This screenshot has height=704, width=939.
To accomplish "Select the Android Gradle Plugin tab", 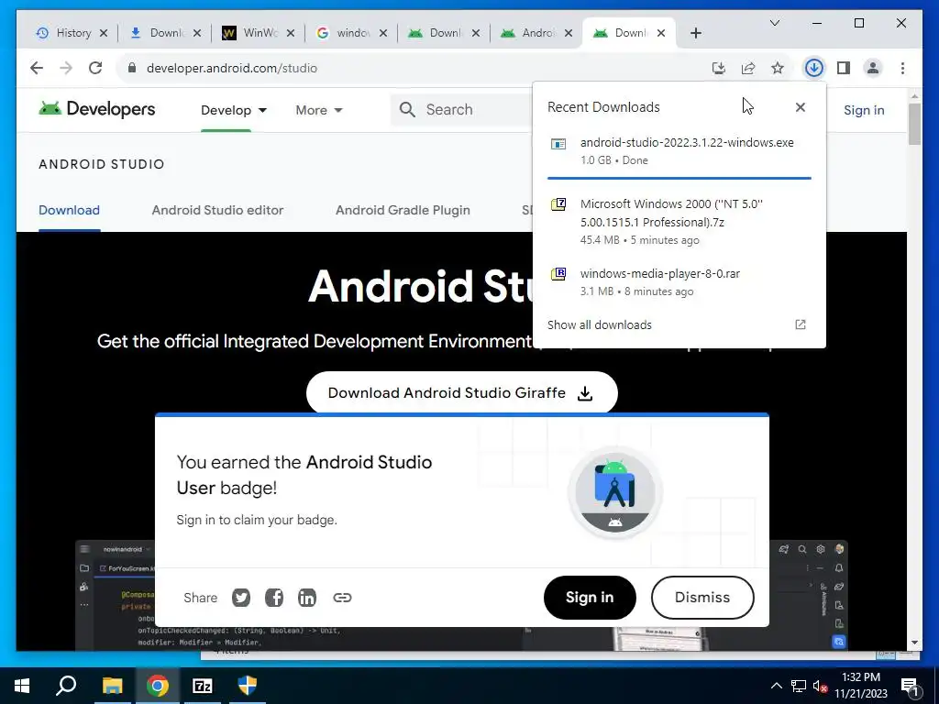I will (x=403, y=210).
